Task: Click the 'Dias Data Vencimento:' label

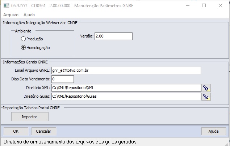Action: [31, 79]
